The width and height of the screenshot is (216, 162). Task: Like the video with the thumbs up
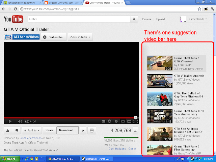click(x=8, y=130)
